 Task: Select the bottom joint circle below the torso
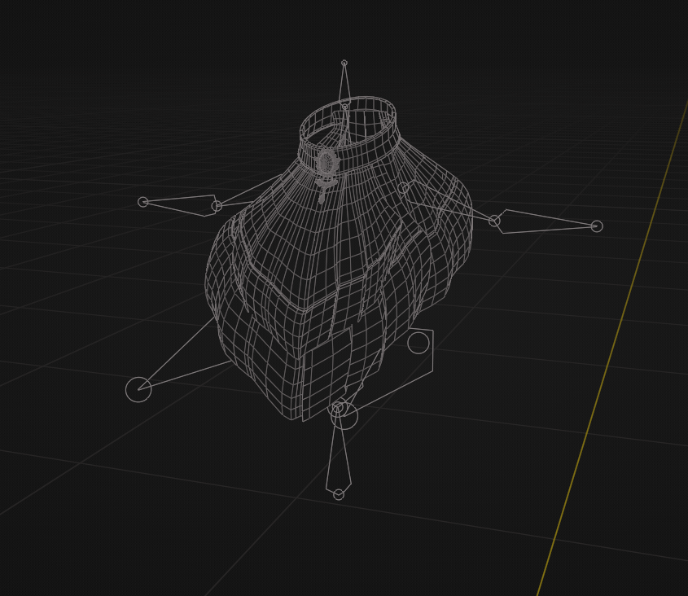(x=337, y=409)
